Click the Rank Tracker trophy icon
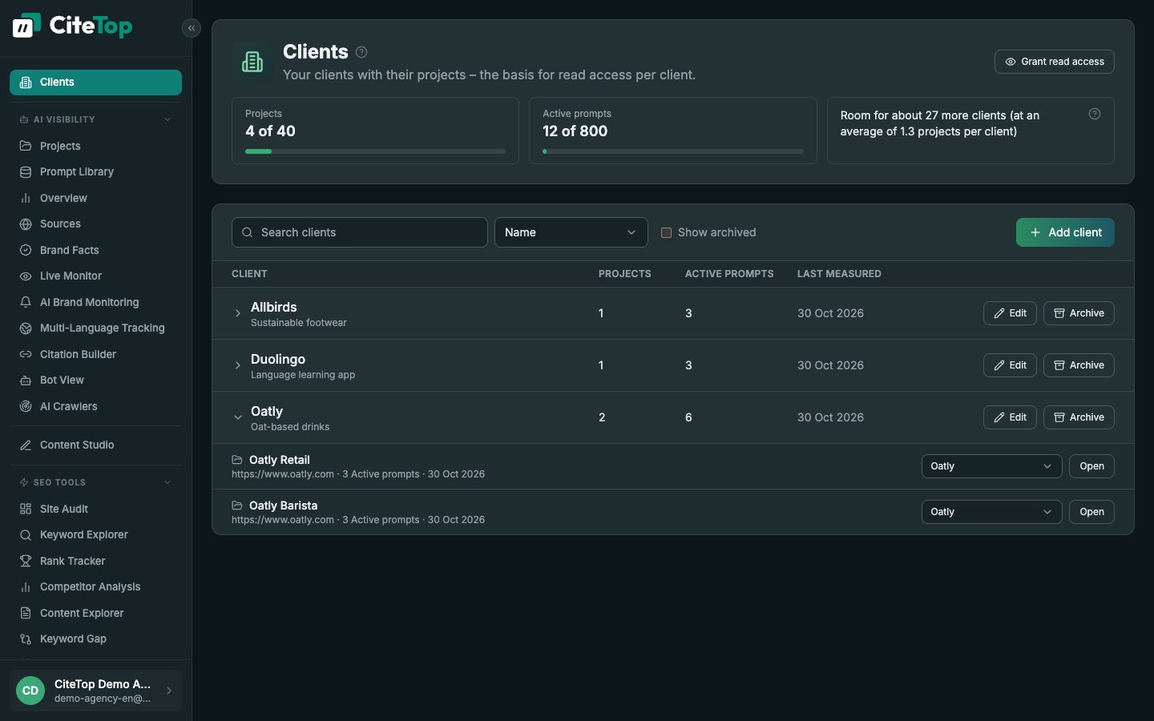This screenshot has height=721, width=1154. pyautogui.click(x=26, y=561)
